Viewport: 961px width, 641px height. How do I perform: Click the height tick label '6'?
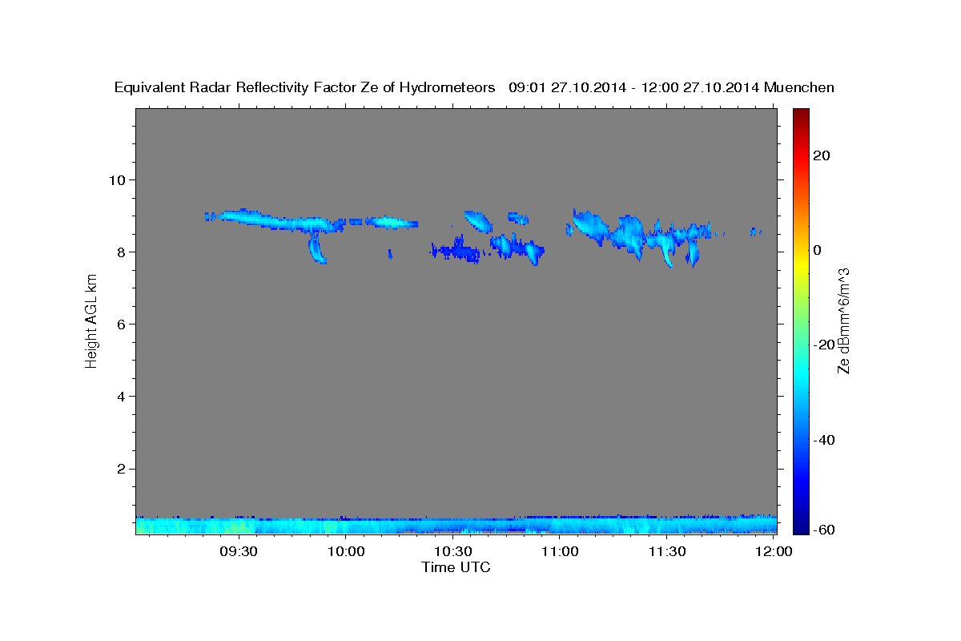122,324
